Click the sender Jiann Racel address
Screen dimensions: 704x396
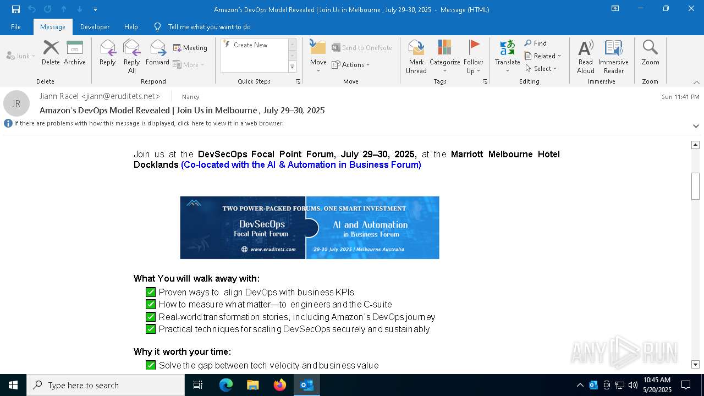[100, 96]
